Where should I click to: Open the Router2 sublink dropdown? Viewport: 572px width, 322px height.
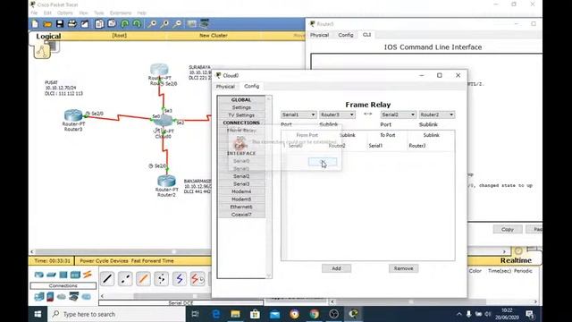[x=437, y=114]
